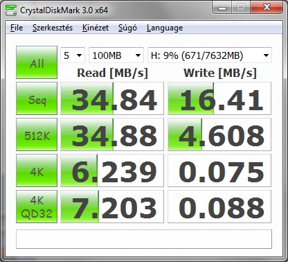Open the Language menu

coord(165,28)
